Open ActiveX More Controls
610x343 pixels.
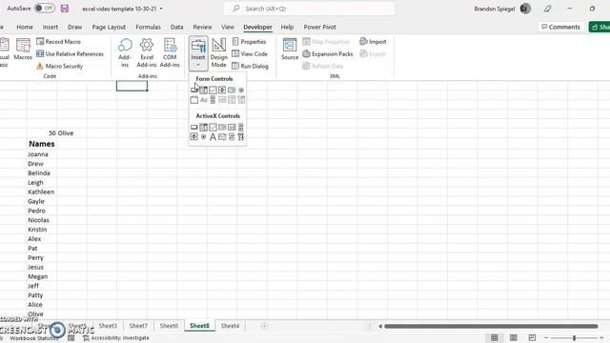[241, 136]
